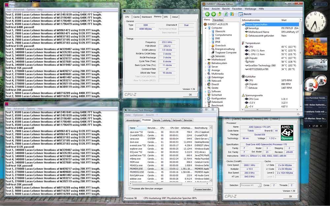
Task: Click the Lüneburg weather gadget
Action: (316, 64)
